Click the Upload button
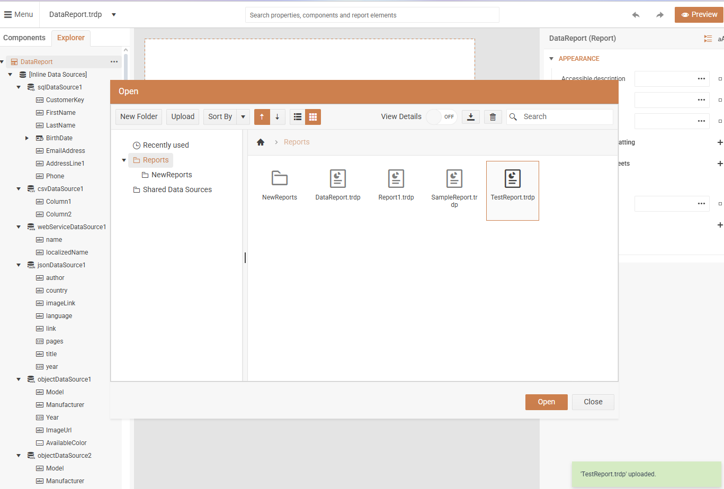This screenshot has width=724, height=489. point(183,117)
